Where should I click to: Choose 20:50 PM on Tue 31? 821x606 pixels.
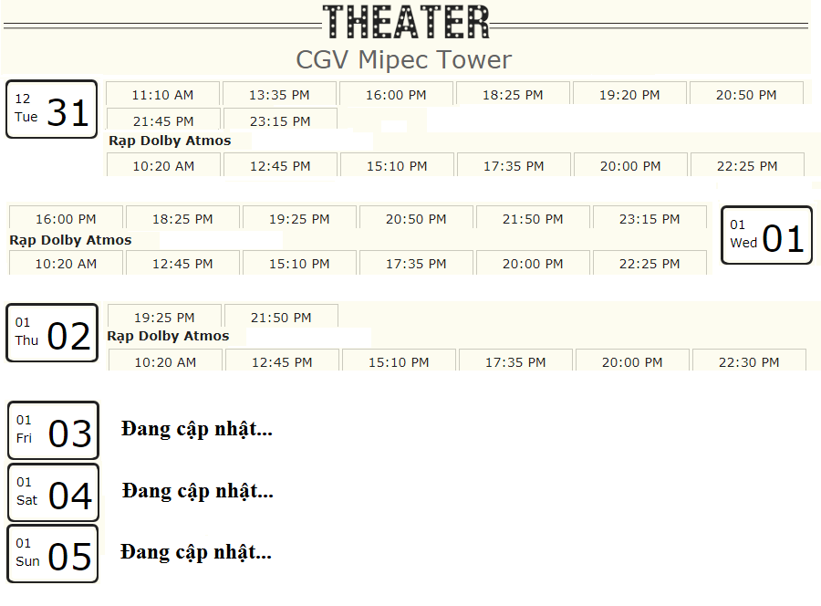pyautogui.click(x=746, y=94)
